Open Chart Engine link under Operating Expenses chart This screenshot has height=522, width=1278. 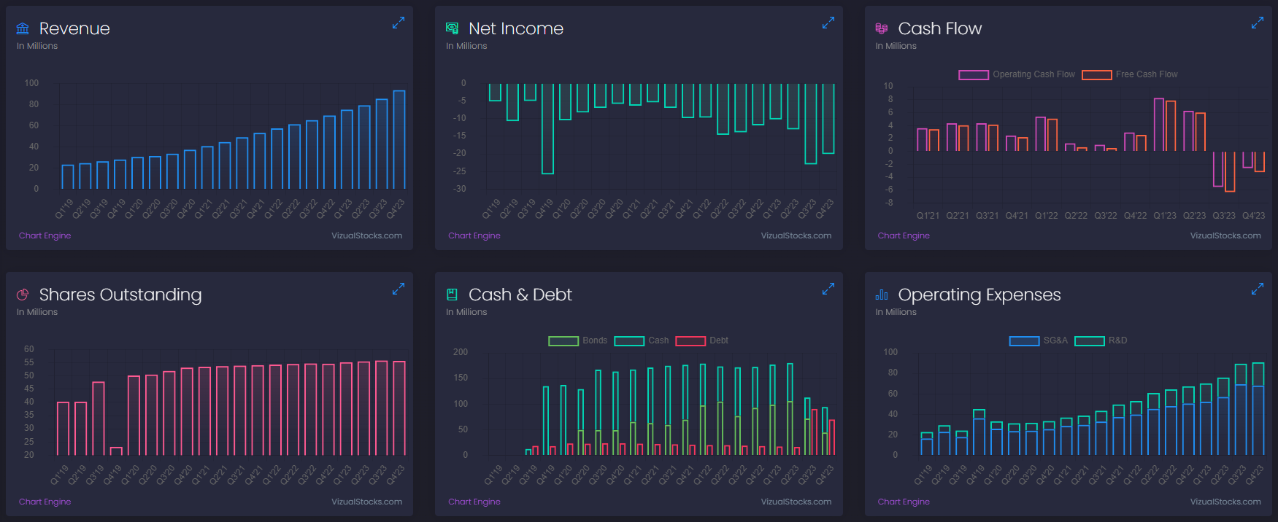pos(904,502)
